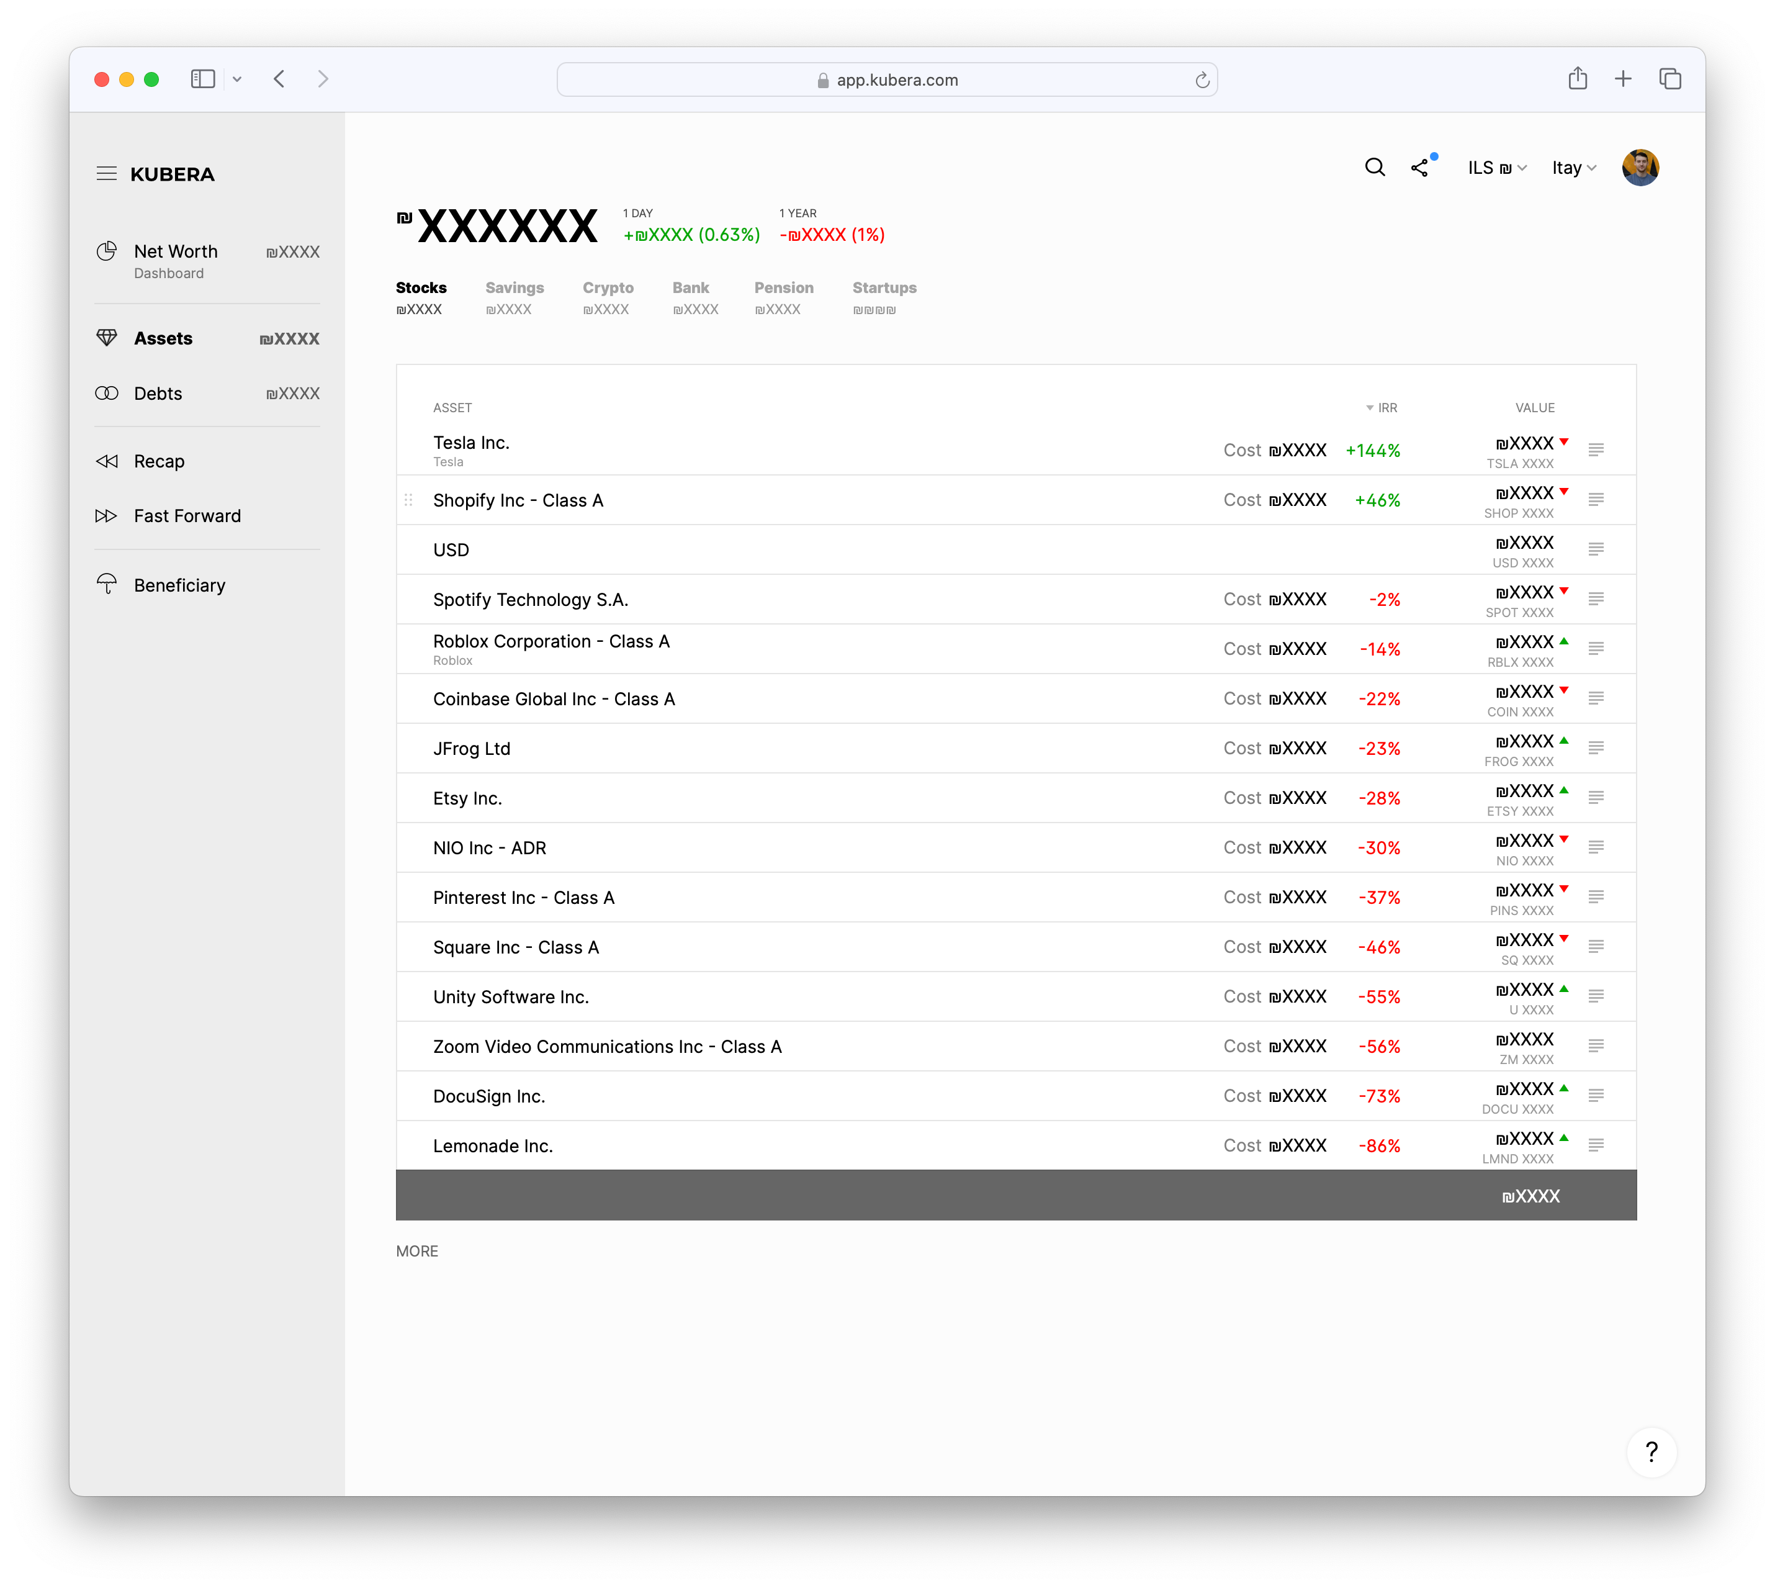The width and height of the screenshot is (1775, 1588).
Task: Toggle the Safari sidebar icon
Action: click(x=202, y=79)
